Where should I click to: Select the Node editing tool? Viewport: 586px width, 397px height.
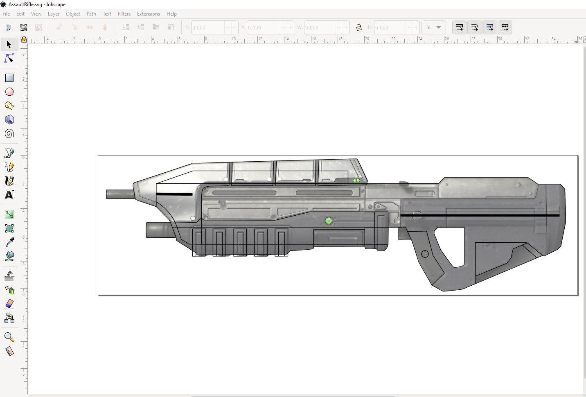pyautogui.click(x=9, y=59)
